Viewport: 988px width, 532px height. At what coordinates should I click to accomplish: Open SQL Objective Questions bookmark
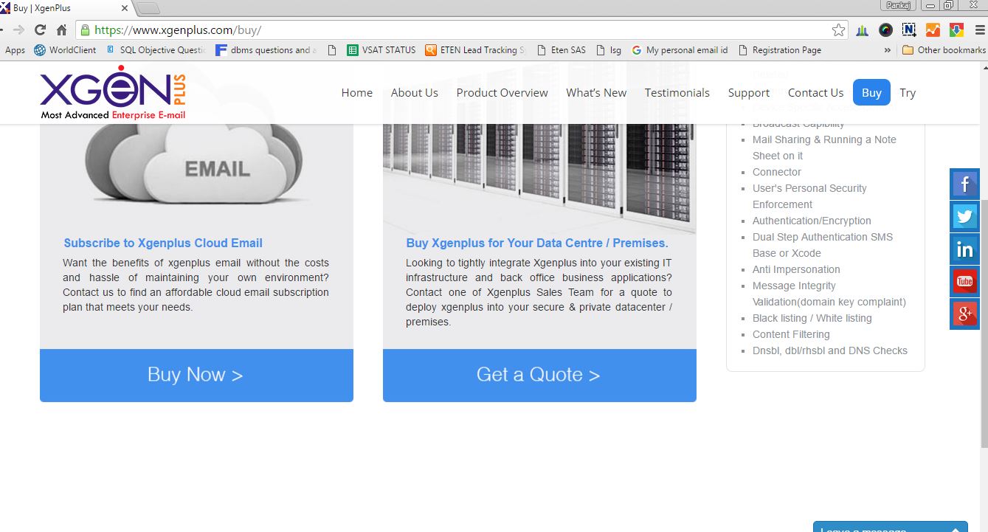[x=156, y=50]
